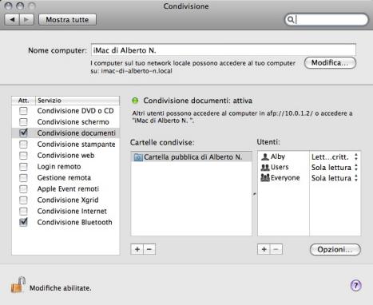Remove shared folder with minus button
The height and width of the screenshot is (305, 373).
click(x=149, y=249)
